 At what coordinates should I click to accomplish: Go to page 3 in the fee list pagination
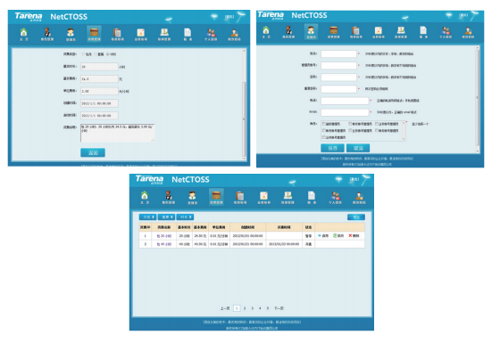pyautogui.click(x=253, y=308)
